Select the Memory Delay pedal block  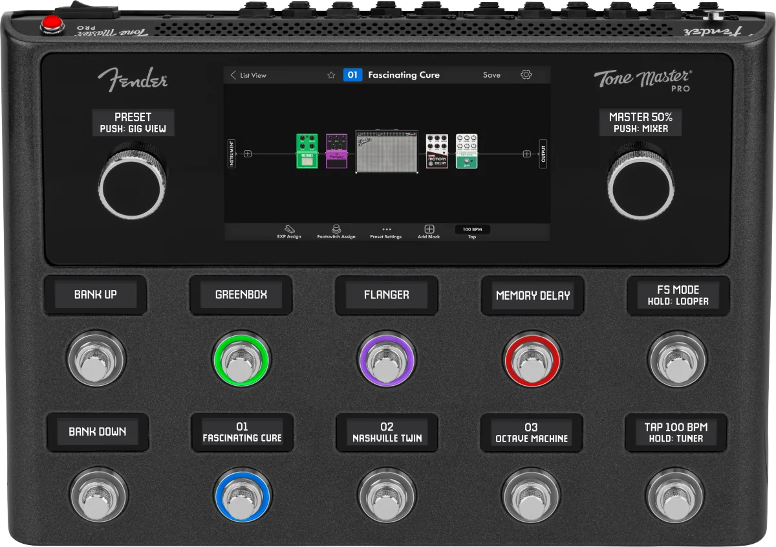[x=437, y=151]
